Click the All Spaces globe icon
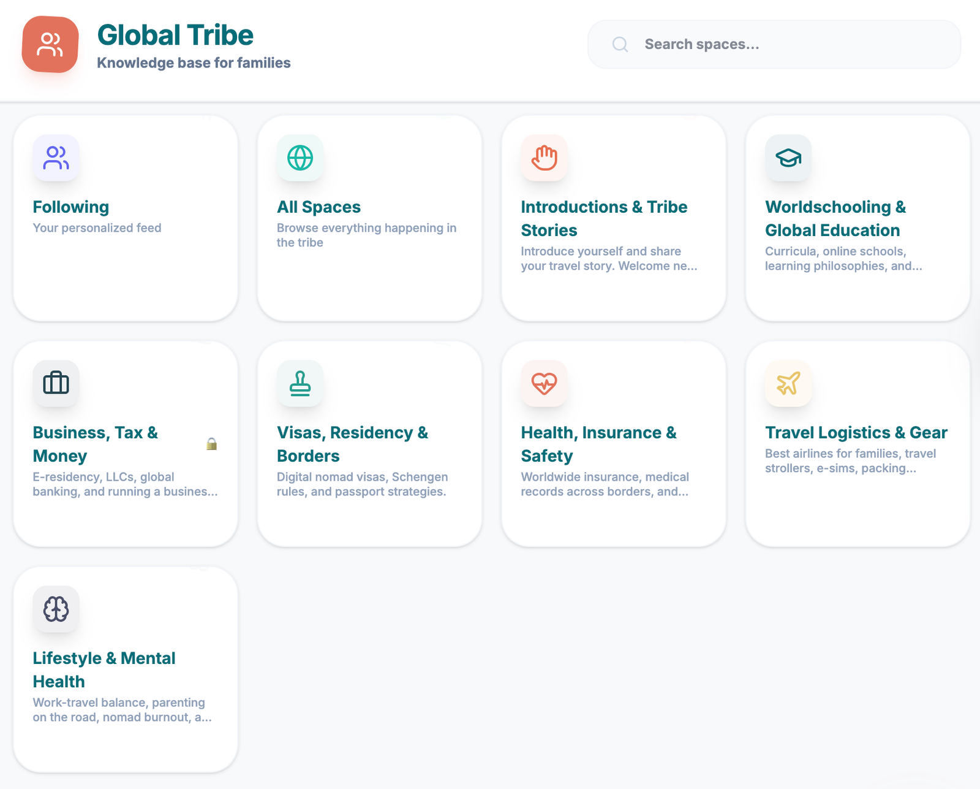The image size is (980, 789). tap(300, 158)
